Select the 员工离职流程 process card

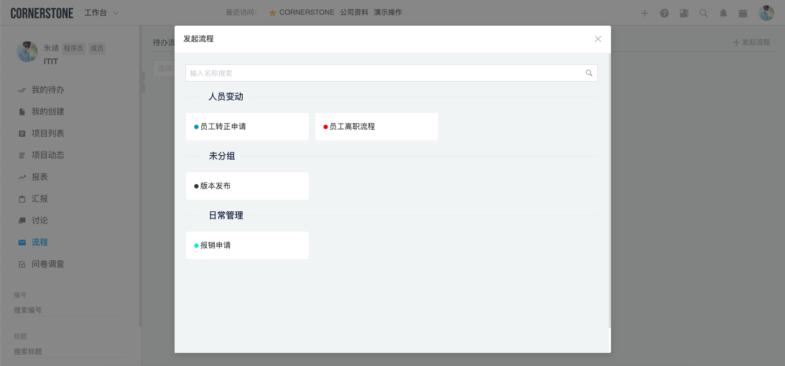376,126
